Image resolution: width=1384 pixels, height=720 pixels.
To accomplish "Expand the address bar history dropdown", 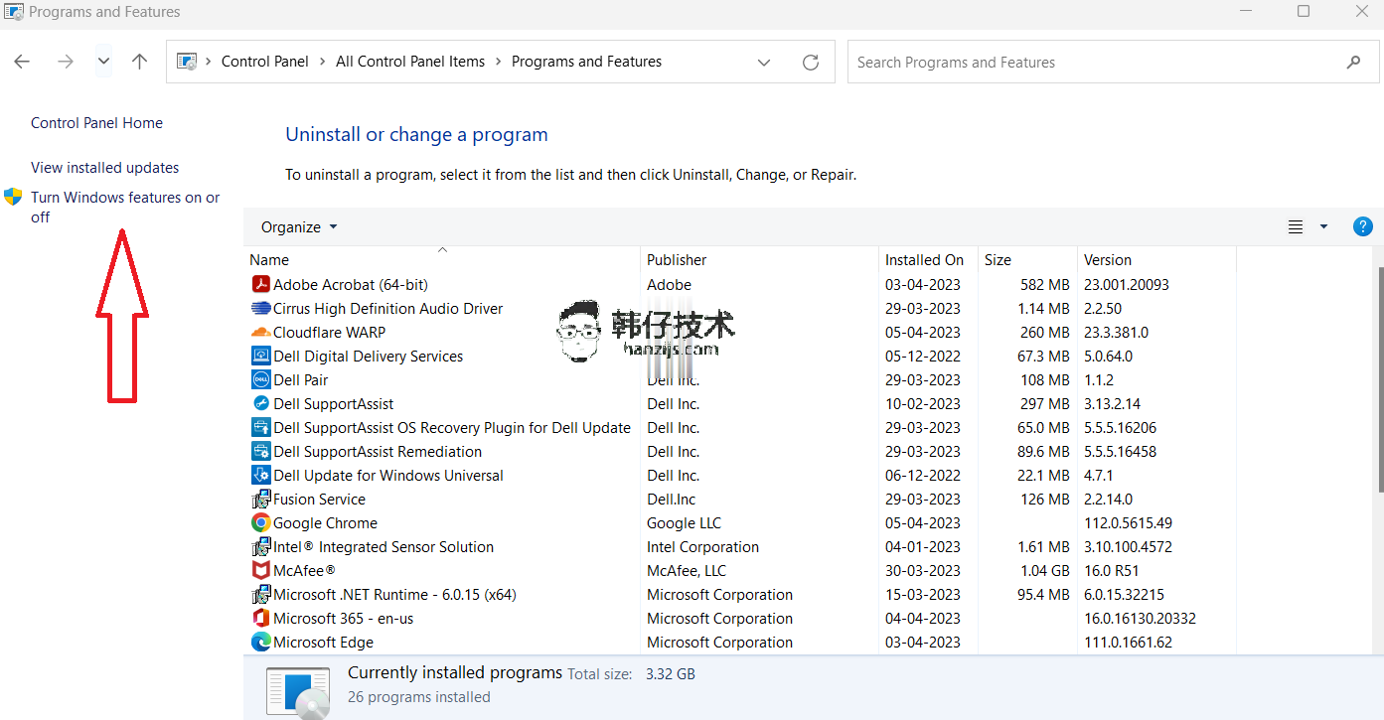I will click(x=764, y=63).
